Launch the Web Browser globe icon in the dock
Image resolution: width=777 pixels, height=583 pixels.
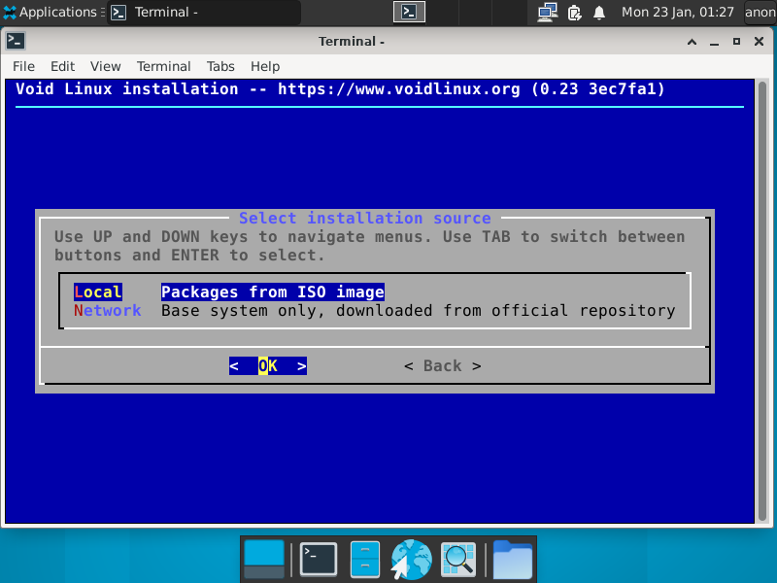pyautogui.click(x=411, y=560)
